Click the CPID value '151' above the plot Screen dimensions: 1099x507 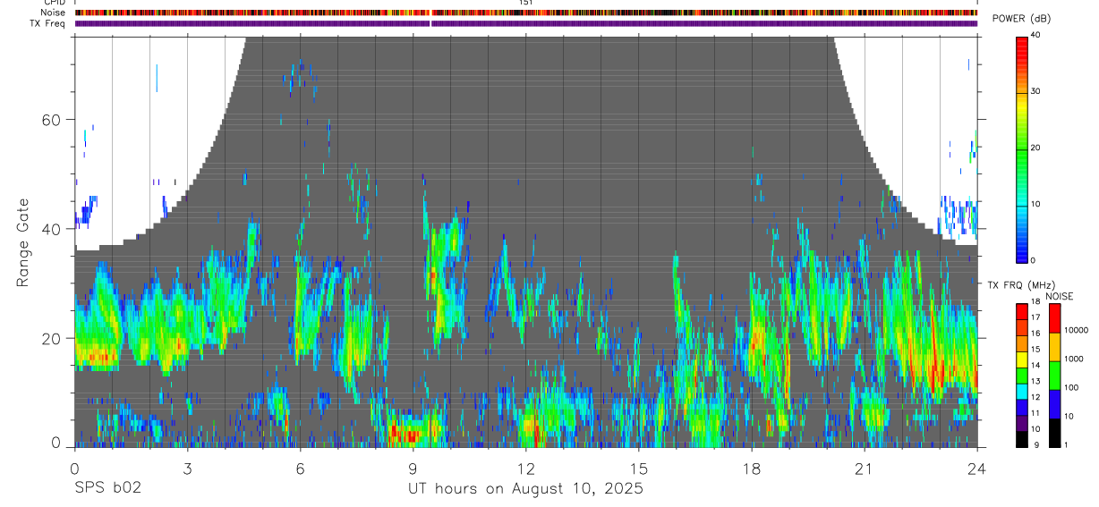point(526,3)
